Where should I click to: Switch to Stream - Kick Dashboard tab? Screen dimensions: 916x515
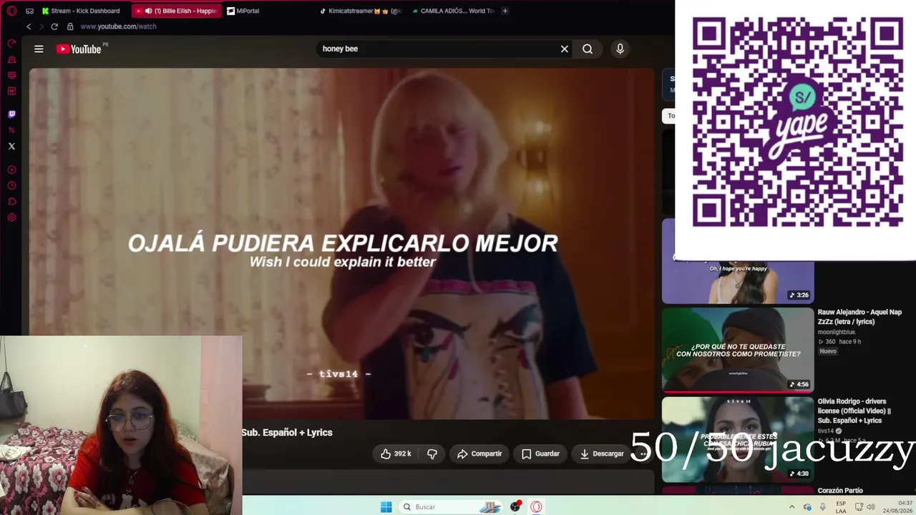(x=81, y=11)
